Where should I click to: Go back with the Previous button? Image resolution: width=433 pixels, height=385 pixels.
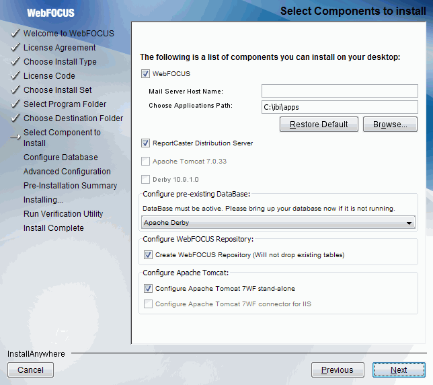pos(338,370)
